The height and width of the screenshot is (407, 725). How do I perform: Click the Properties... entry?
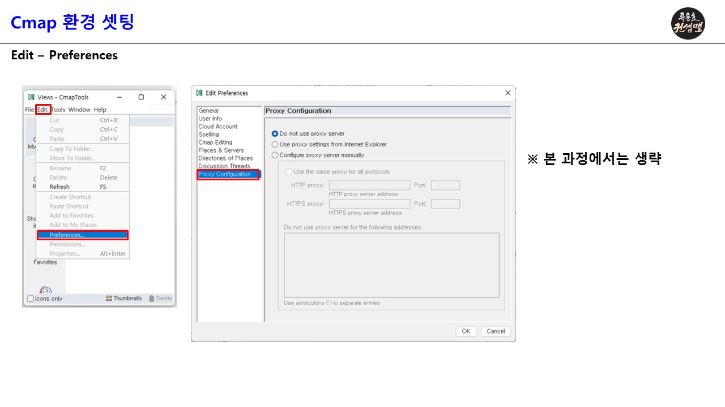tap(83, 254)
